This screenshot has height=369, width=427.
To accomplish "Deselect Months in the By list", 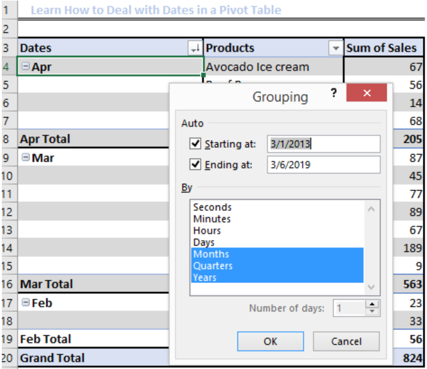I will [211, 254].
